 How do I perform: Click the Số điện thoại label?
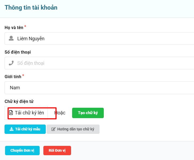(x=18, y=52)
